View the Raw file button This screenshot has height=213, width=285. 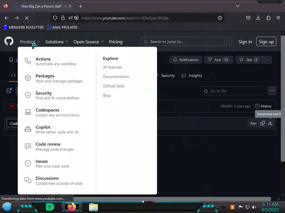(x=254, y=123)
